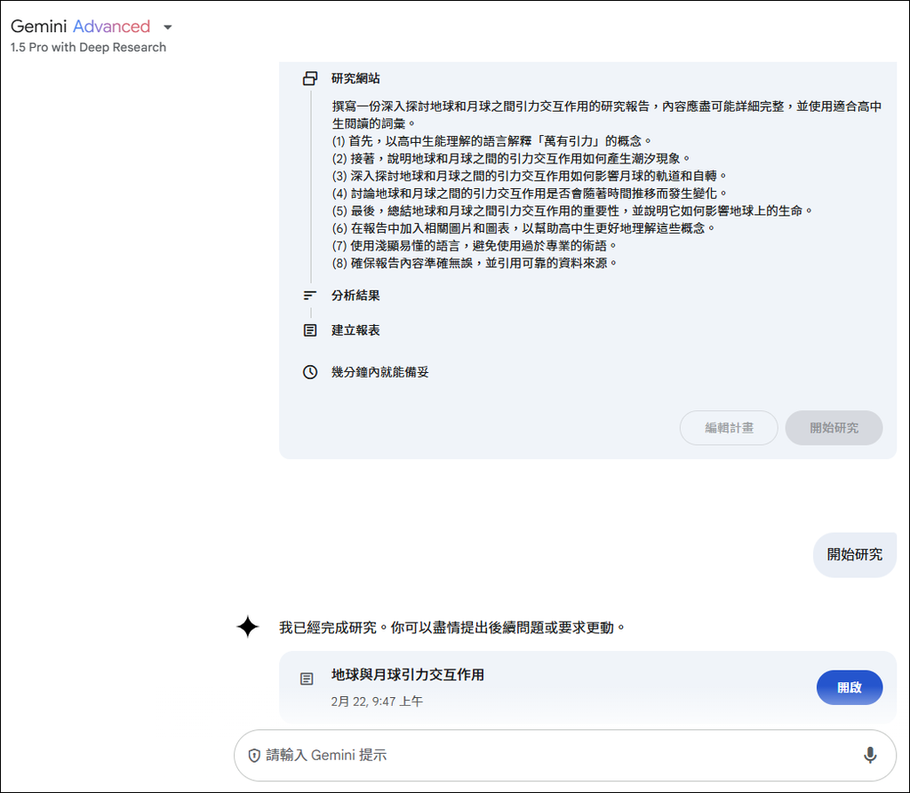This screenshot has width=910, height=793.
Task: Click the 幾分鐘內就能備妥 text
Action: pyautogui.click(x=380, y=372)
